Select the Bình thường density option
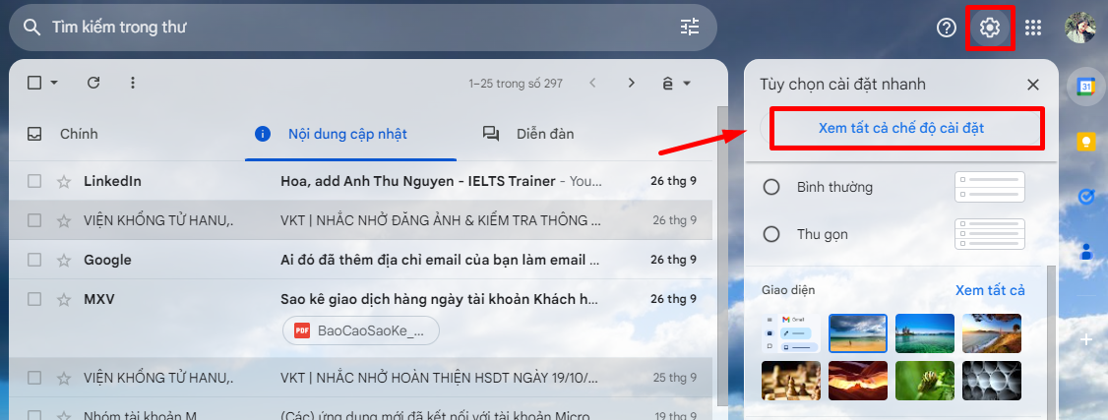1108x420 pixels. 771,187
